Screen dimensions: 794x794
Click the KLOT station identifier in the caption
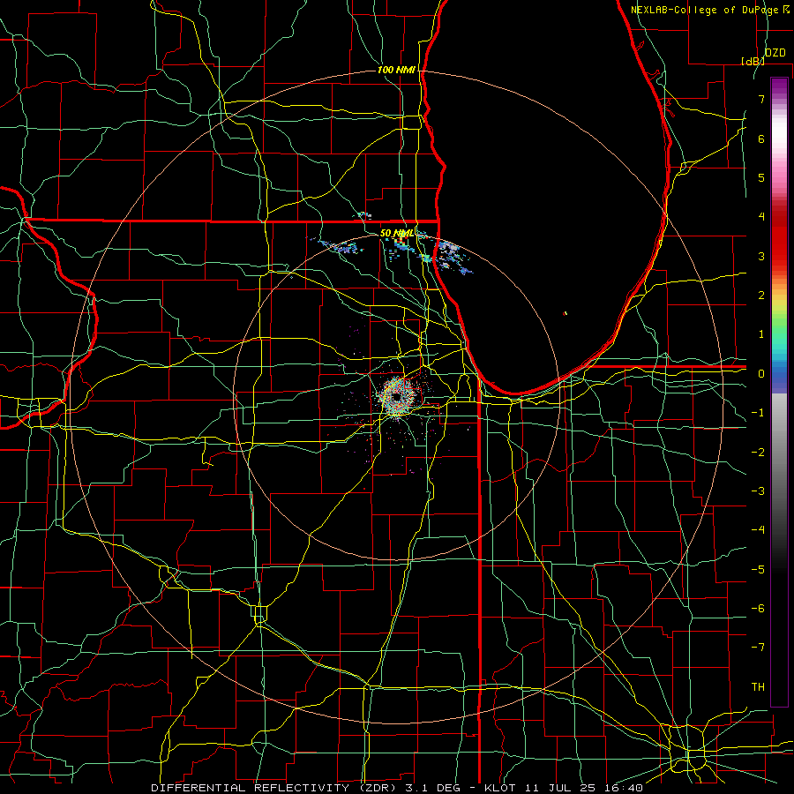pos(500,788)
